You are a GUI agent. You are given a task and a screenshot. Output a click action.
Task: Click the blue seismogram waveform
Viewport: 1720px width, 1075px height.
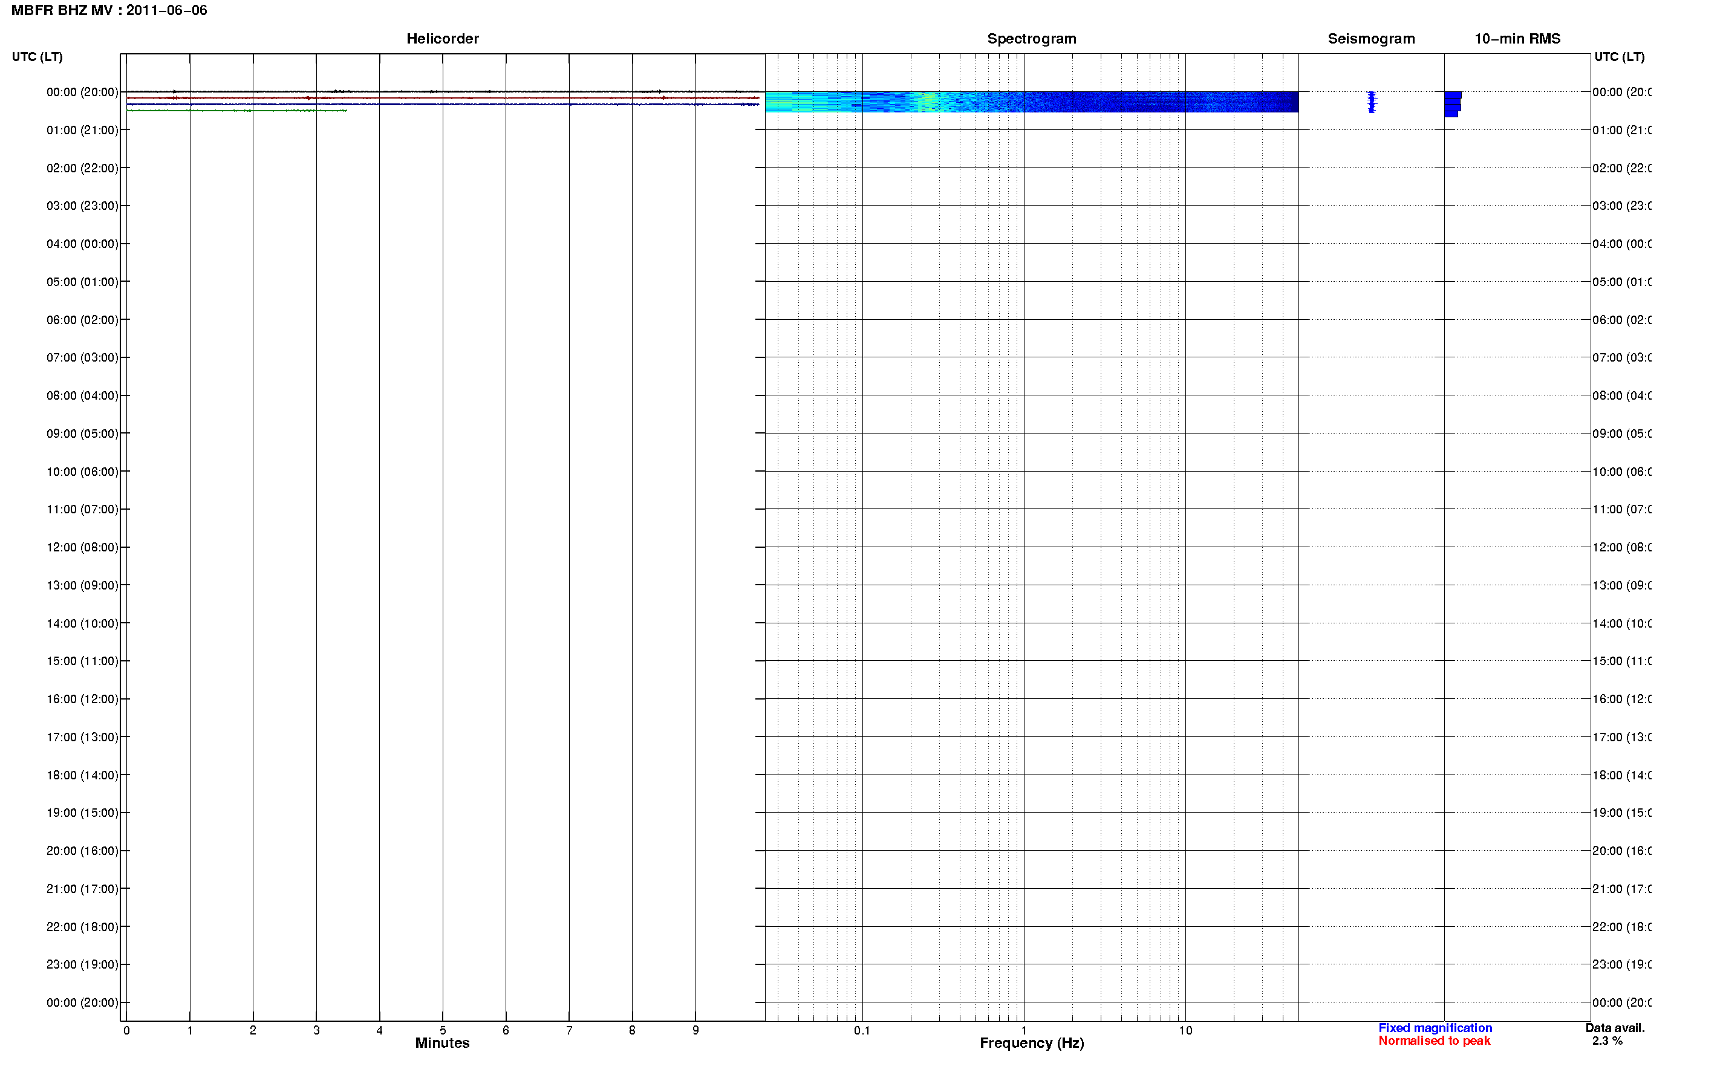tap(1372, 102)
